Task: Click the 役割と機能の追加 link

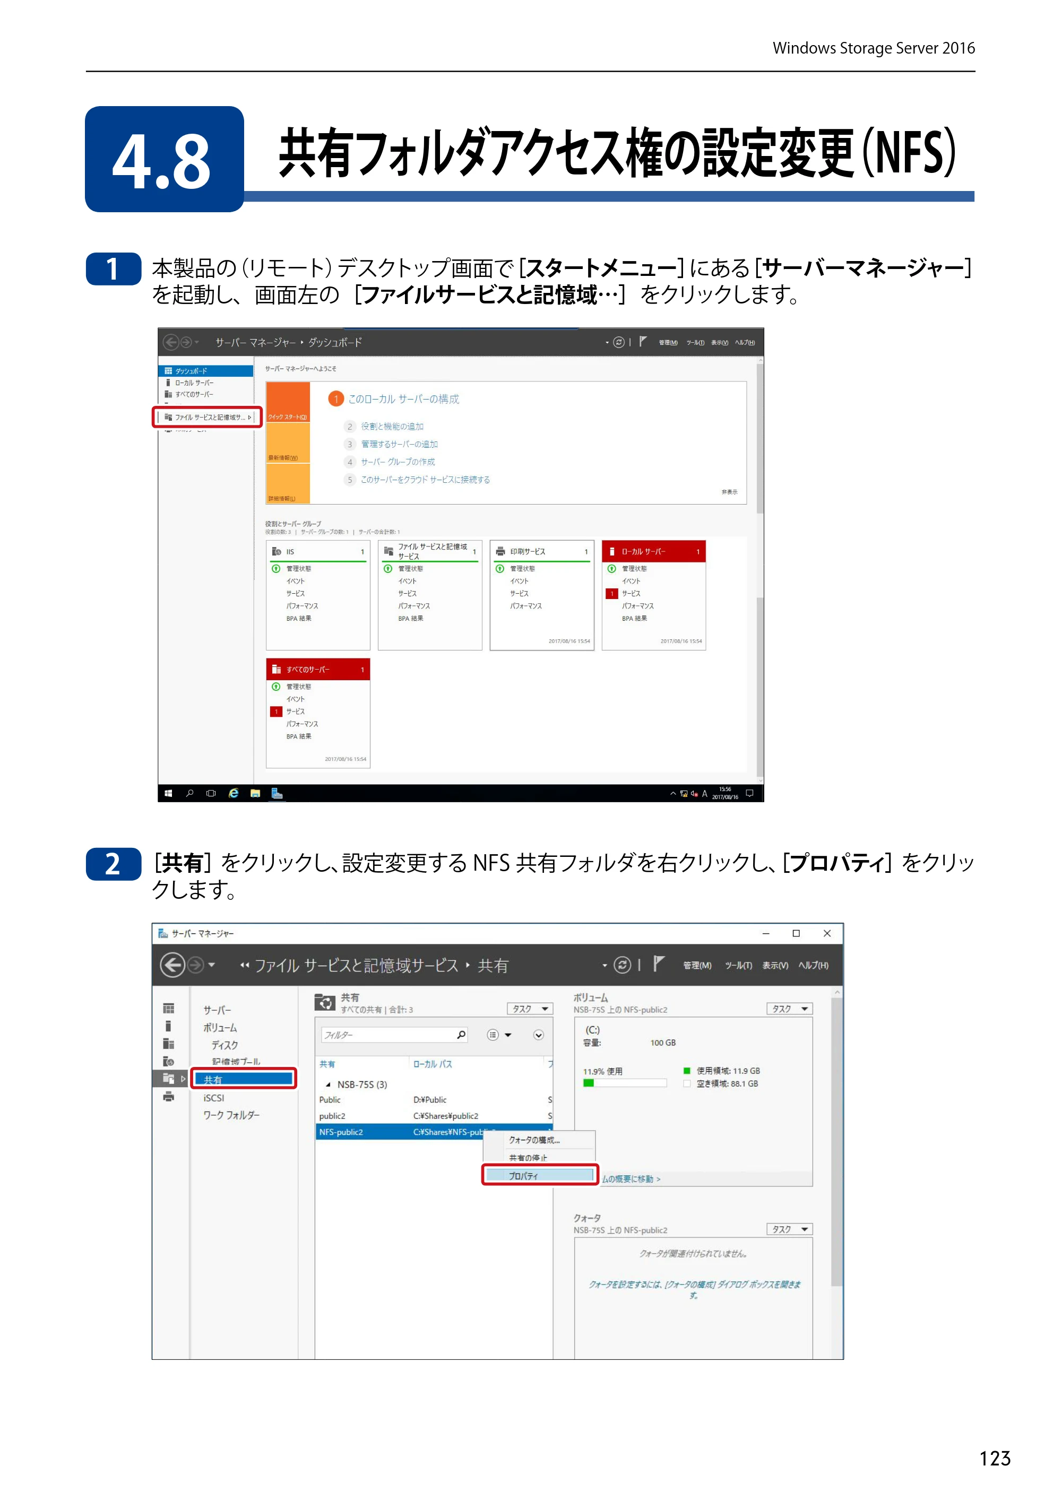Action: click(392, 426)
